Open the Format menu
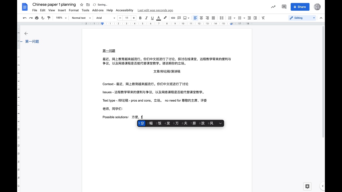Image resolution: width=342 pixels, height=192 pixels. (74, 10)
